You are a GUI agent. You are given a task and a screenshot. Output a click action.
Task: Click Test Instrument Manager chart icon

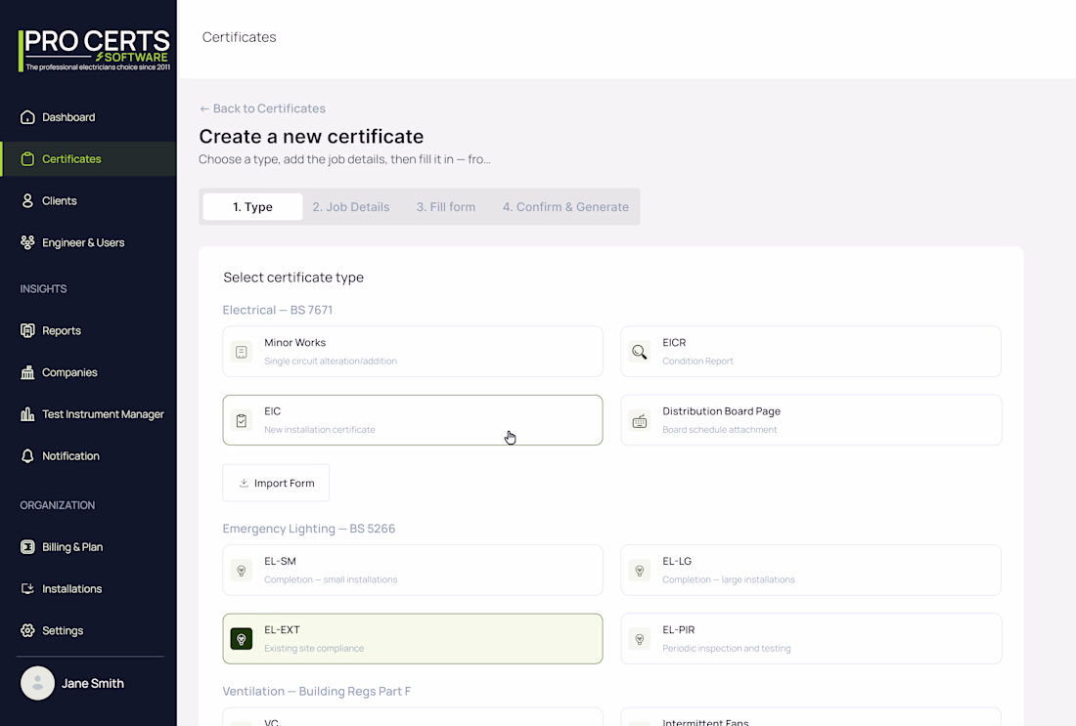pyautogui.click(x=27, y=414)
